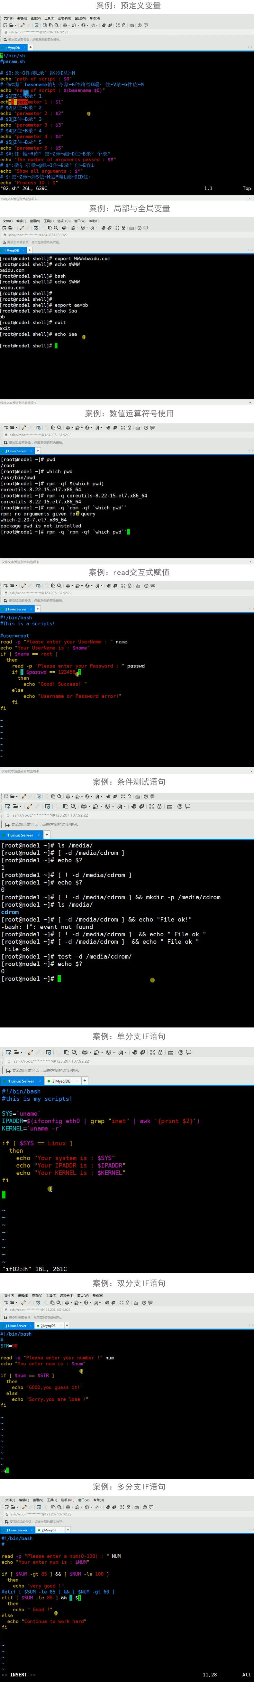The width and height of the screenshot is (254, 1684).
Task: Open 窗口(W) menu in 双分支IF语句 window
Action: (82, 1295)
